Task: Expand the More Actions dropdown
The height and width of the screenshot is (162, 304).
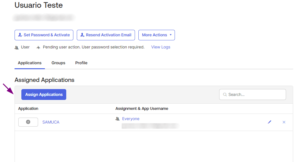Action: click(x=156, y=35)
